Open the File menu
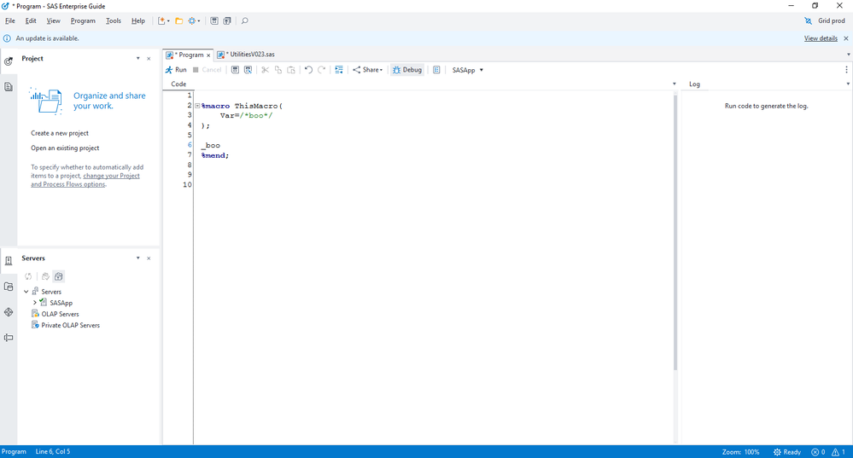Viewport: 853px width, 458px height. [9, 20]
